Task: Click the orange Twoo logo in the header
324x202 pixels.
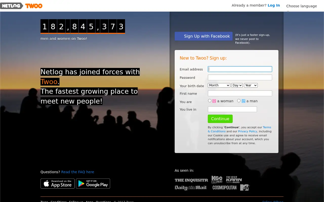Action: pos(34,6)
